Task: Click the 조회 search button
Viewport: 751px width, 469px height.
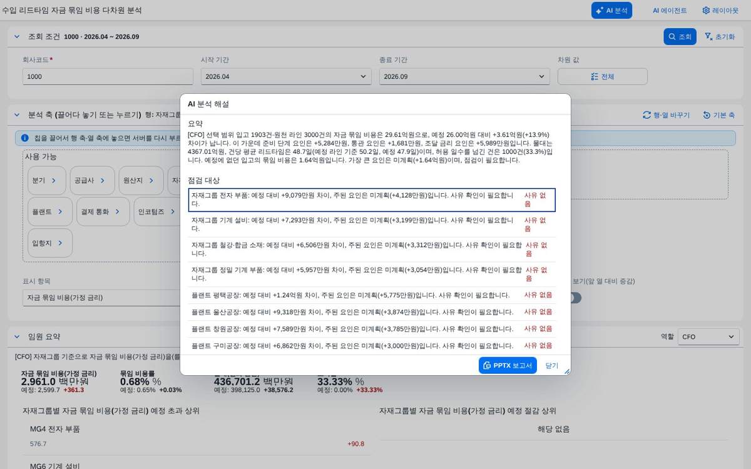Action: pos(680,36)
